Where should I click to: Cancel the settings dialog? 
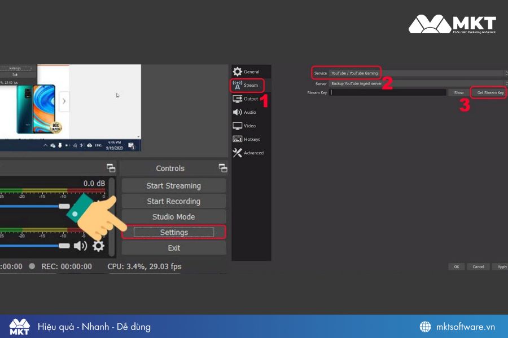(x=478, y=267)
